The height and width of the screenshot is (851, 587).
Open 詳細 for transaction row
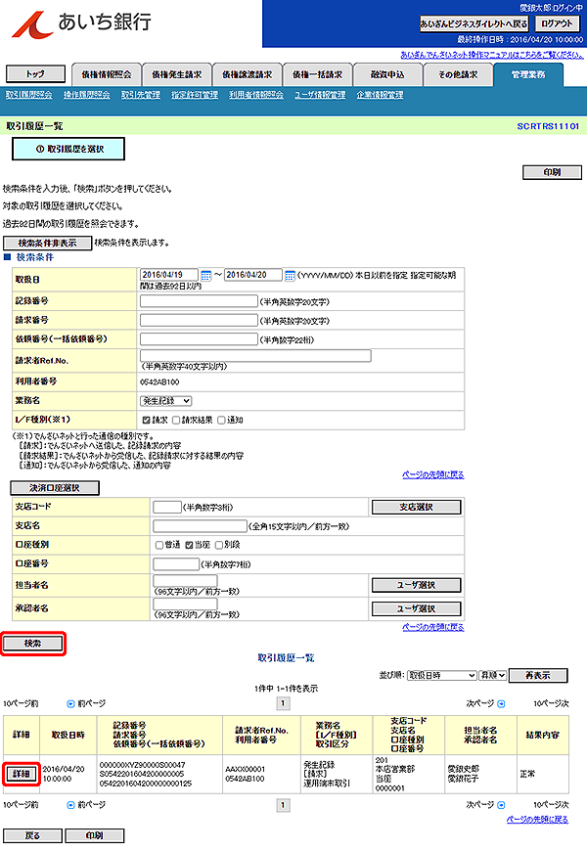tap(21, 774)
